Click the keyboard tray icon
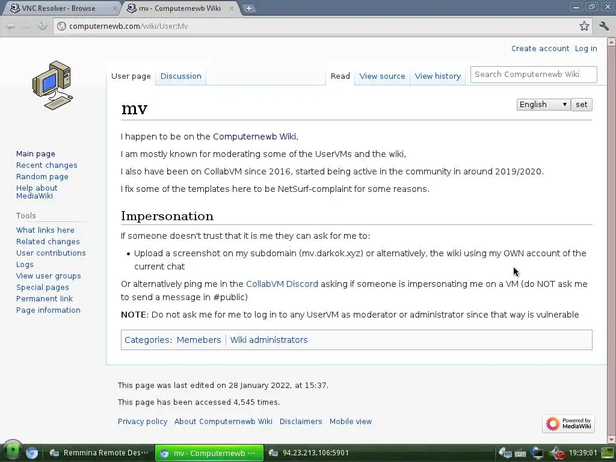Image resolution: width=616 pixels, height=462 pixels. tap(520, 454)
